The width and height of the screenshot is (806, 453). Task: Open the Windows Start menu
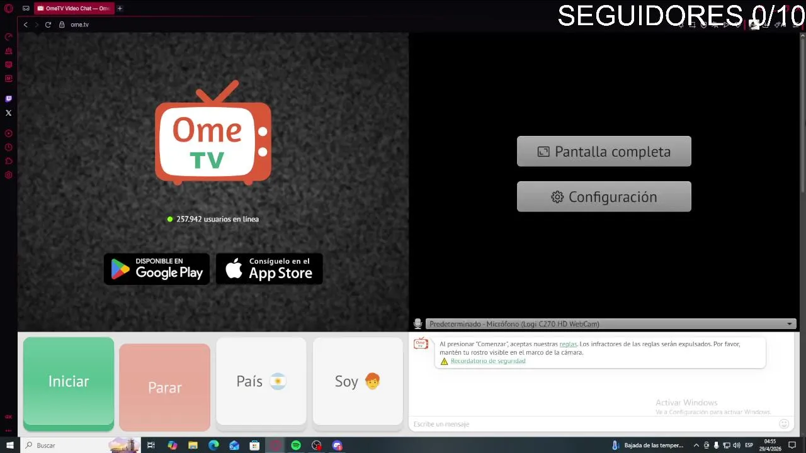[x=9, y=445]
